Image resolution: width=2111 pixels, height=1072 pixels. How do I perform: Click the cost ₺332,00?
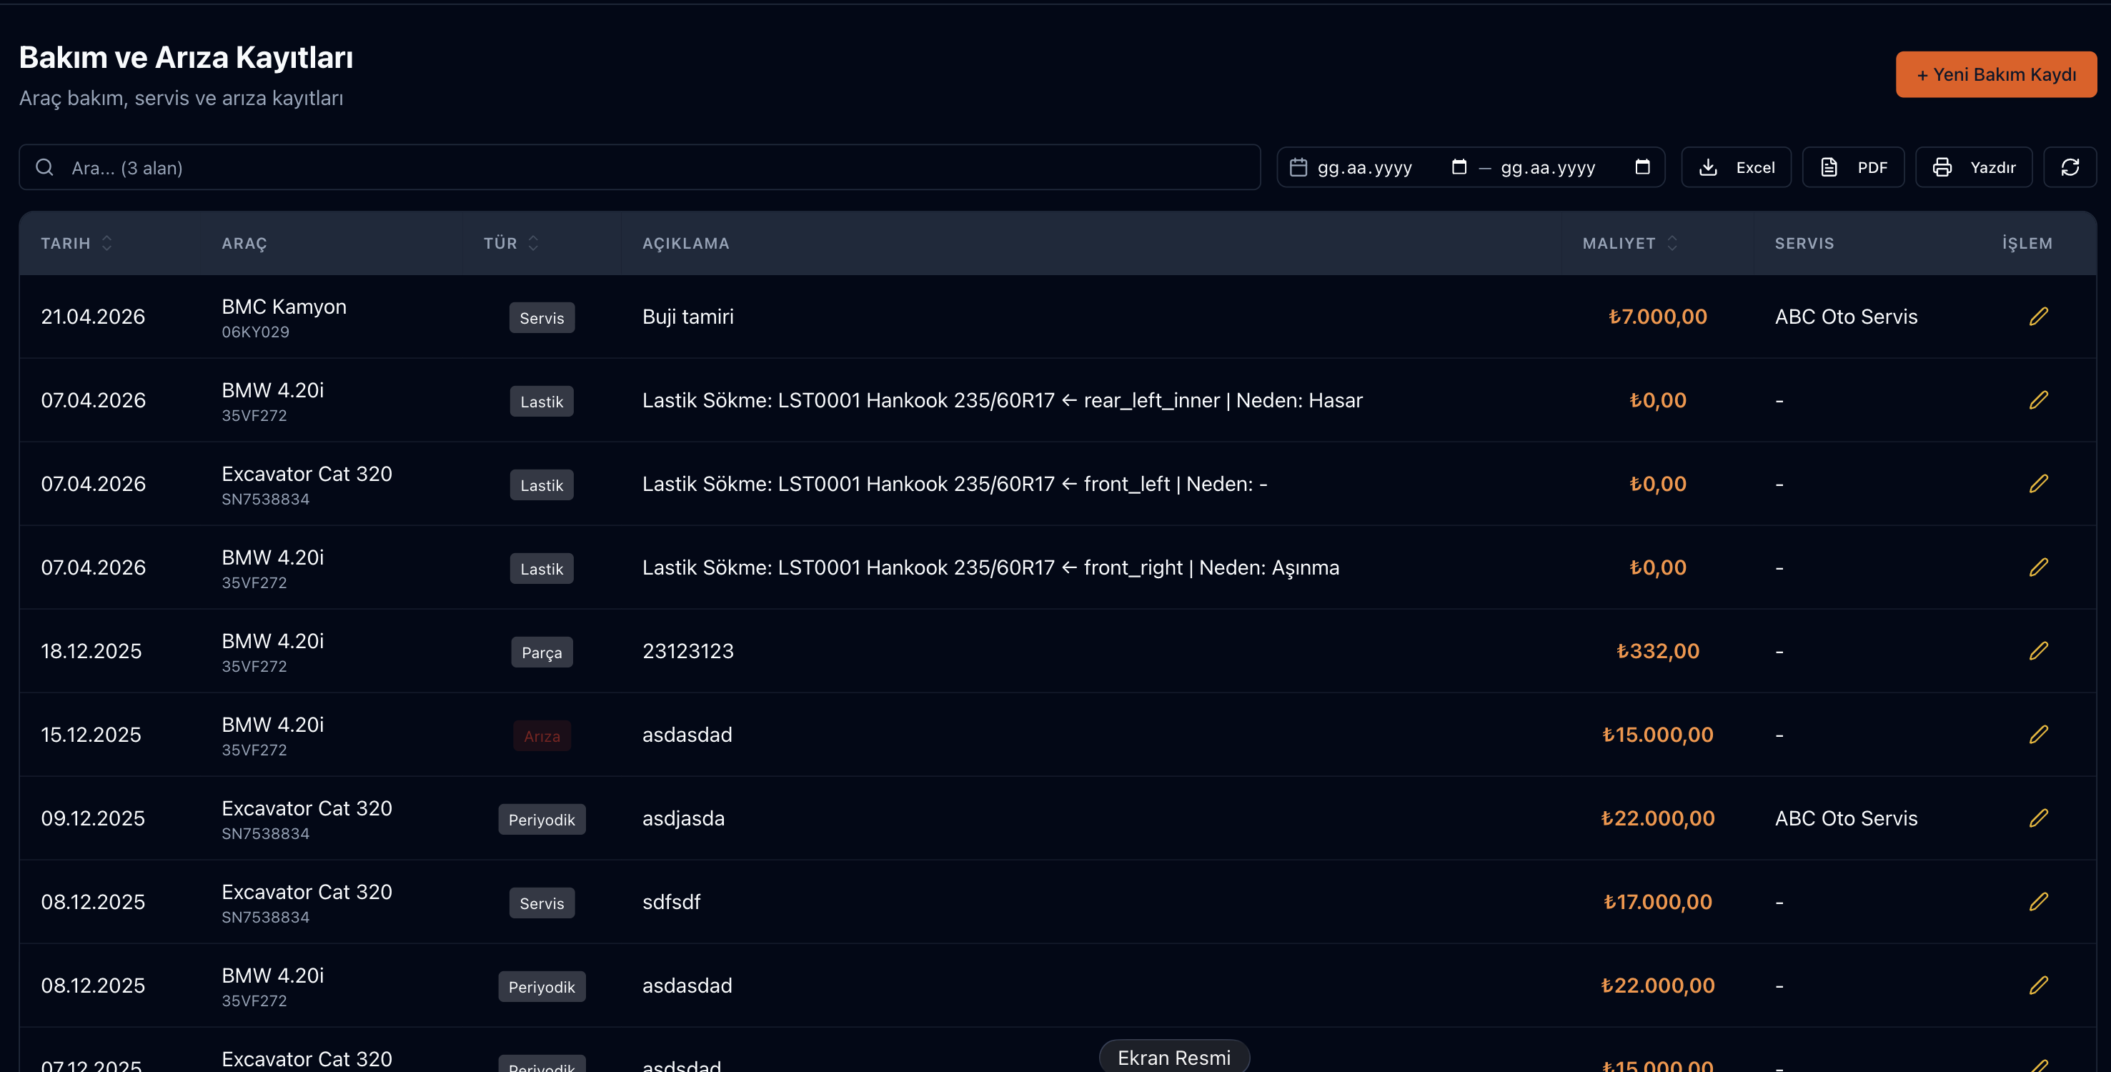(x=1657, y=651)
